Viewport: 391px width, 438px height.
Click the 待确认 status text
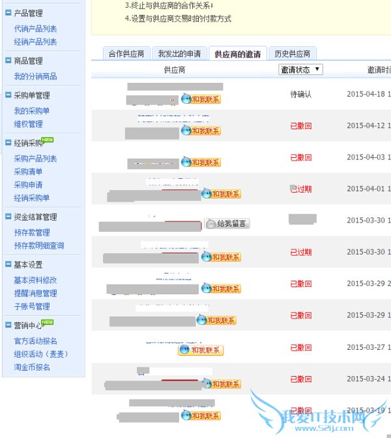coord(300,95)
